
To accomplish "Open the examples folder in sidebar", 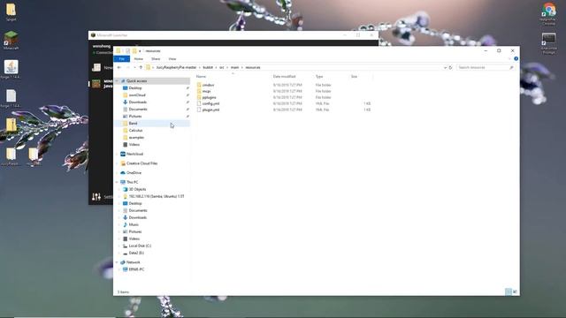I will pos(136,138).
